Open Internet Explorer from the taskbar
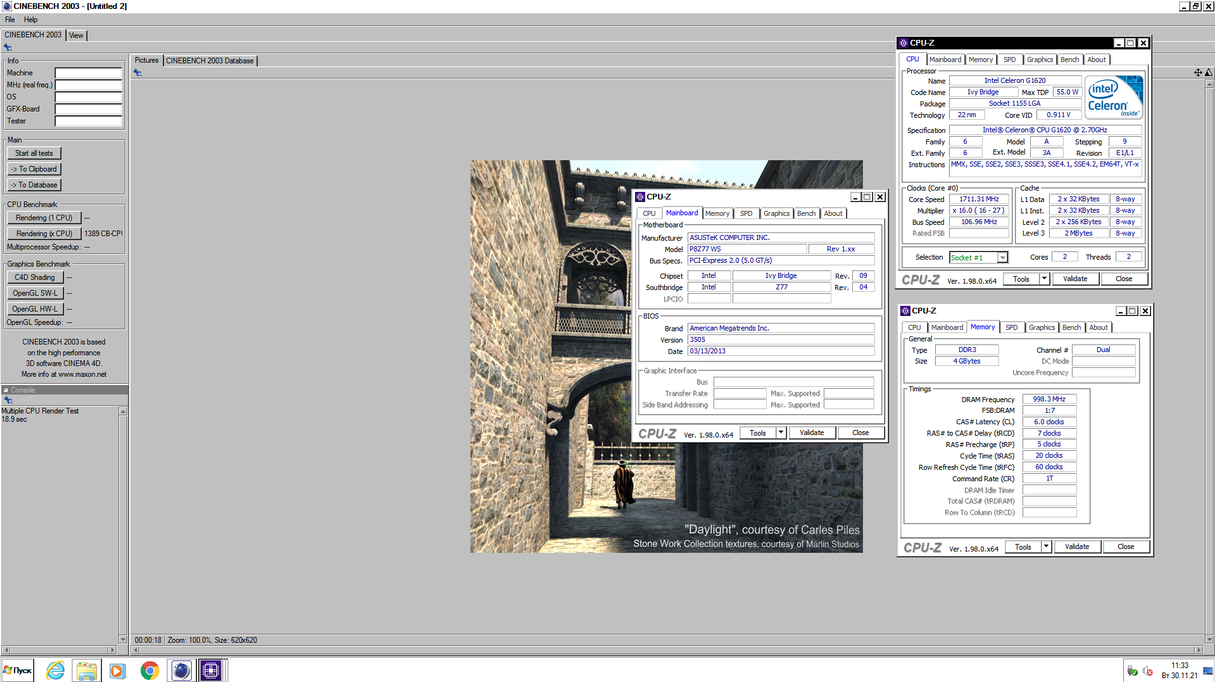The height and width of the screenshot is (682, 1215). (55, 671)
